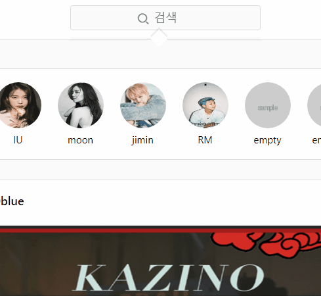This screenshot has height=296, width=321.
Task: Click the KAZINO title text
Action: click(x=168, y=278)
